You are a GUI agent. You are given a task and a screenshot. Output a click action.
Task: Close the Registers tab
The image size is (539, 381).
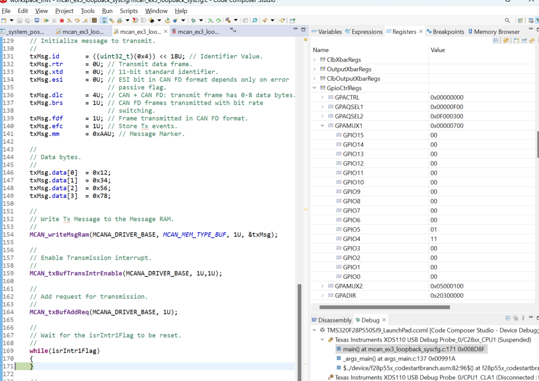pos(420,32)
